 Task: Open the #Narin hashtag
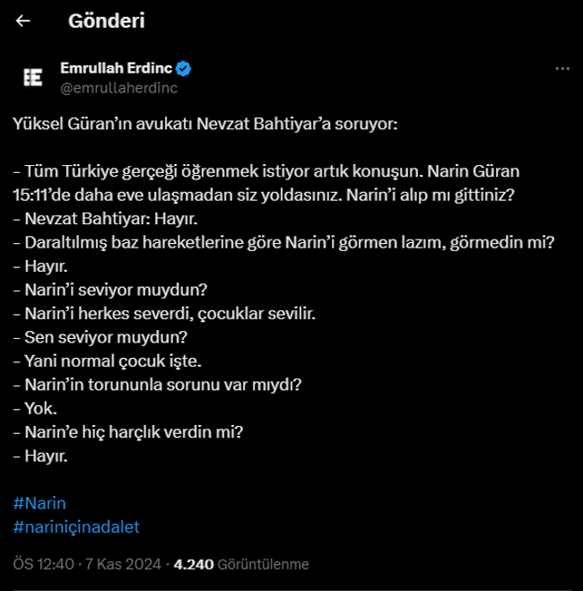(x=39, y=503)
